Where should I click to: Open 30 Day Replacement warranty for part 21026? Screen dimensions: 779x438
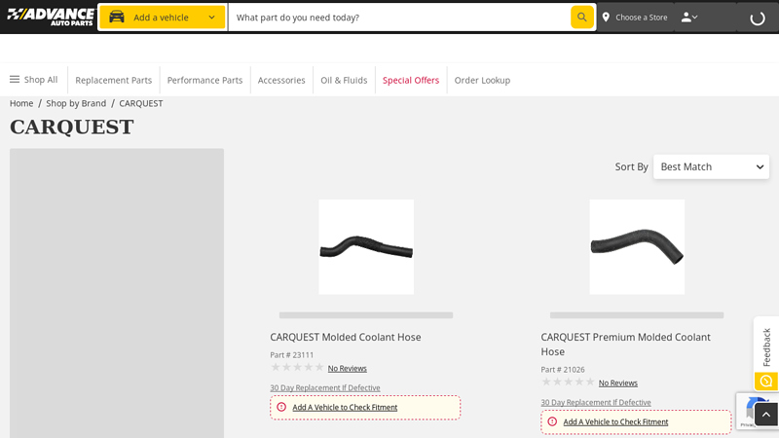(x=596, y=402)
